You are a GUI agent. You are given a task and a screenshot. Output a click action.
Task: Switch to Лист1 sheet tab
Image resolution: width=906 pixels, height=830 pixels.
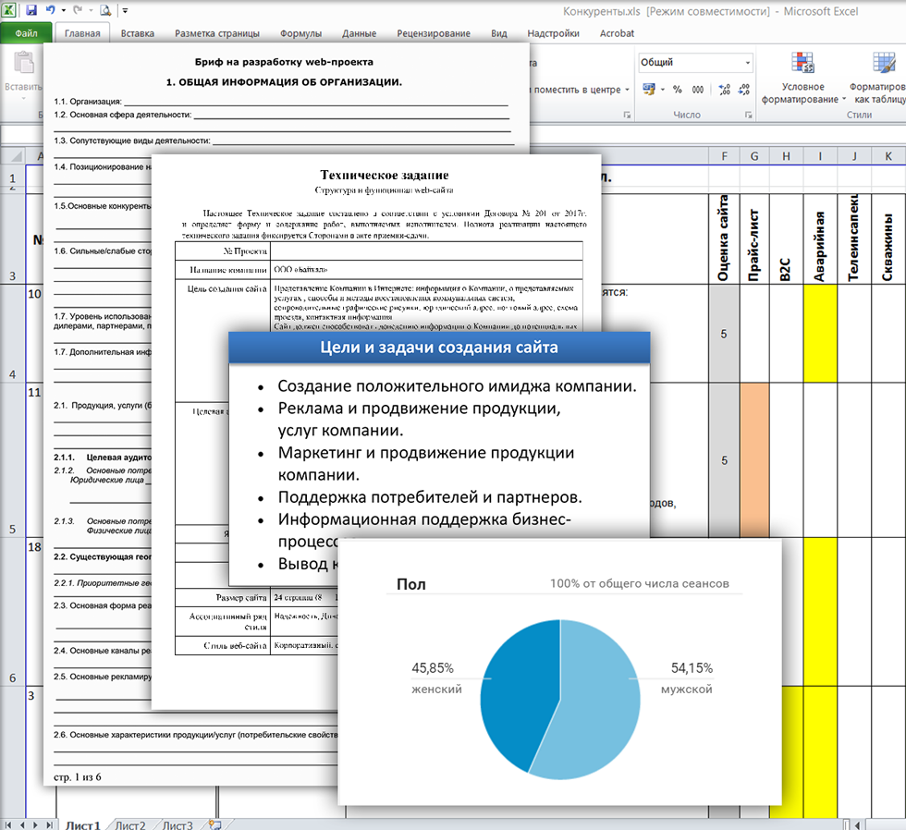[82, 824]
